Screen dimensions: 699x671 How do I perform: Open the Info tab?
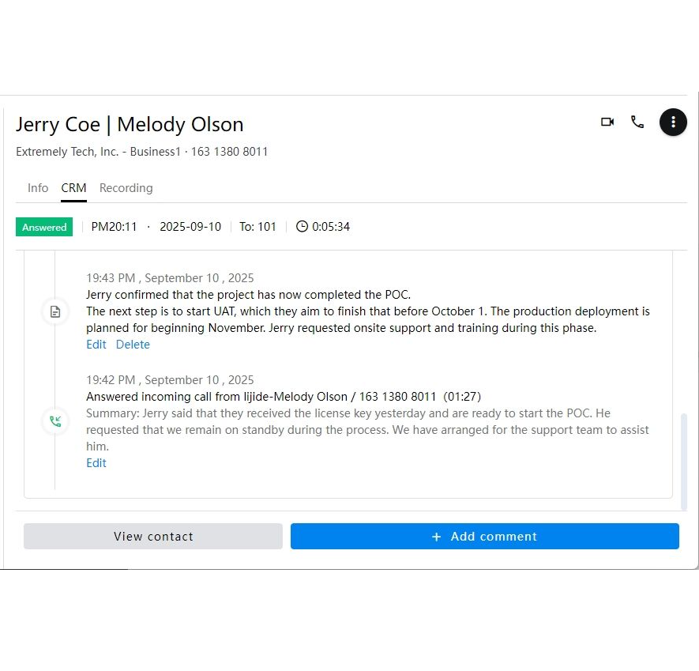38,188
